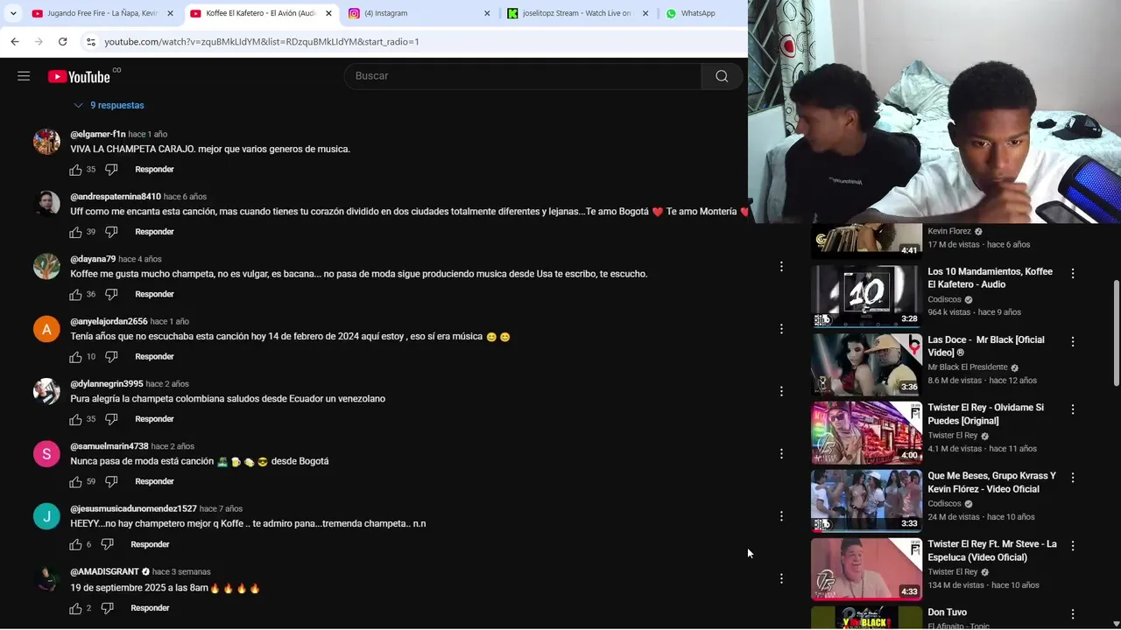Like the comment by @andrespaternina8410
The height and width of the screenshot is (630, 1121).
(75, 232)
